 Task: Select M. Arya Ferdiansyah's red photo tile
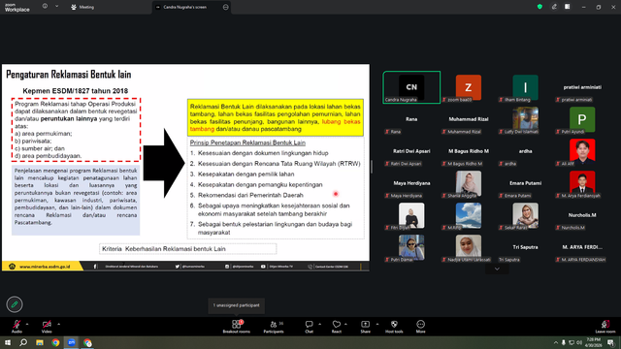tap(582, 183)
